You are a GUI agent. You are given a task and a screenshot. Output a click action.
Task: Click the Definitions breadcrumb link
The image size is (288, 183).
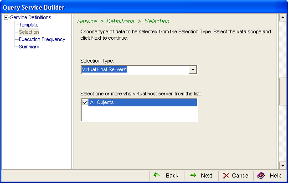click(x=120, y=21)
